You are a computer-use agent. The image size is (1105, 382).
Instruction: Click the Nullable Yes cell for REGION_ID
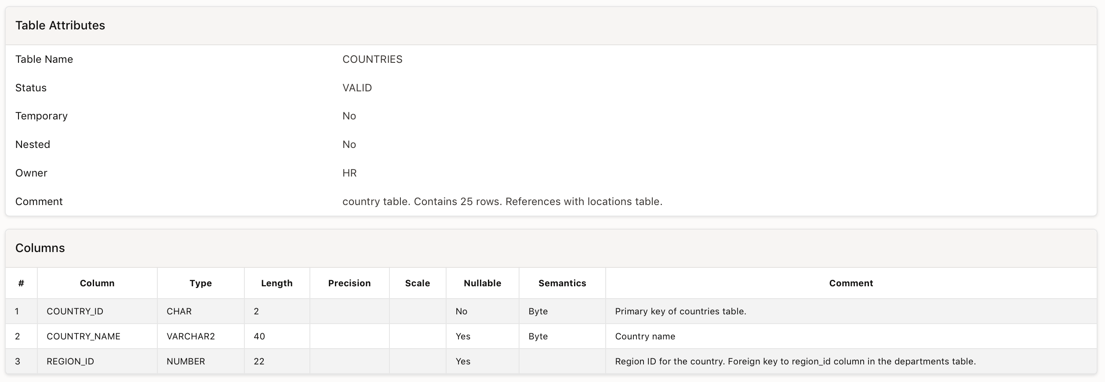482,361
